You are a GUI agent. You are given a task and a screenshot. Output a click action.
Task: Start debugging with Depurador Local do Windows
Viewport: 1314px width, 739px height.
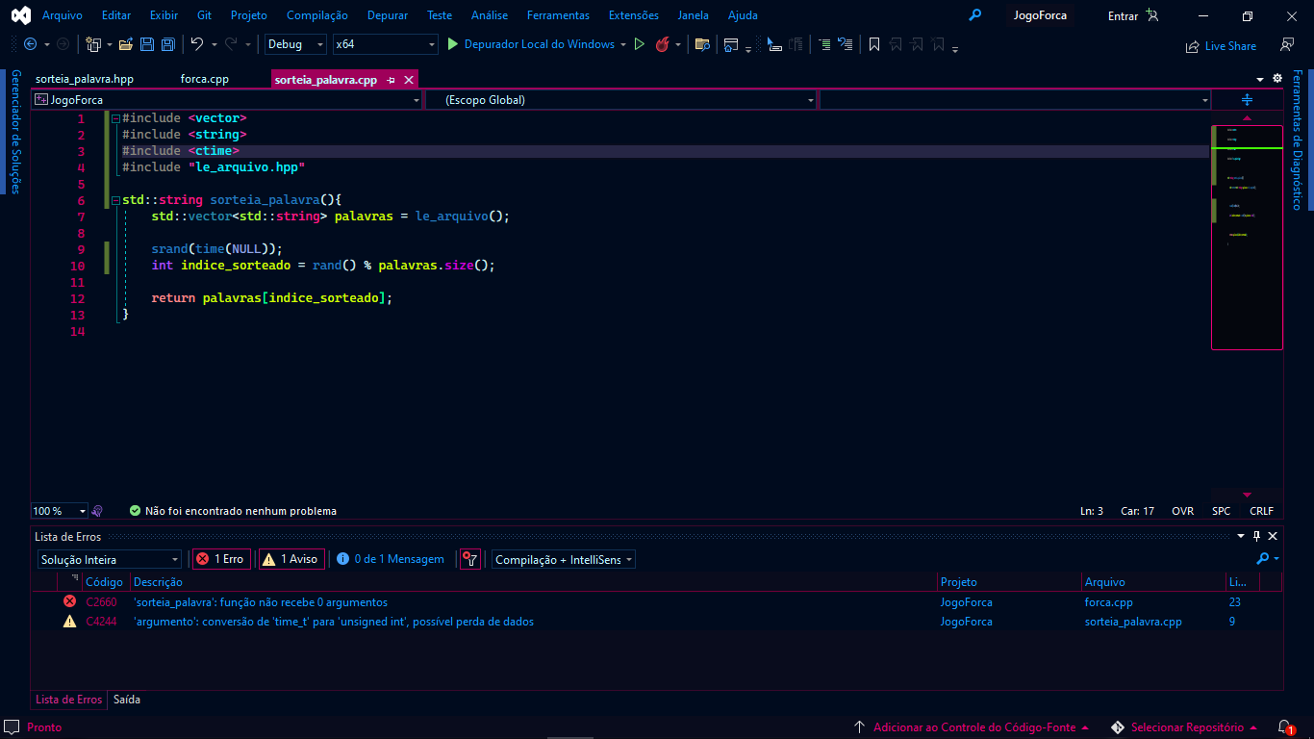[x=531, y=44]
